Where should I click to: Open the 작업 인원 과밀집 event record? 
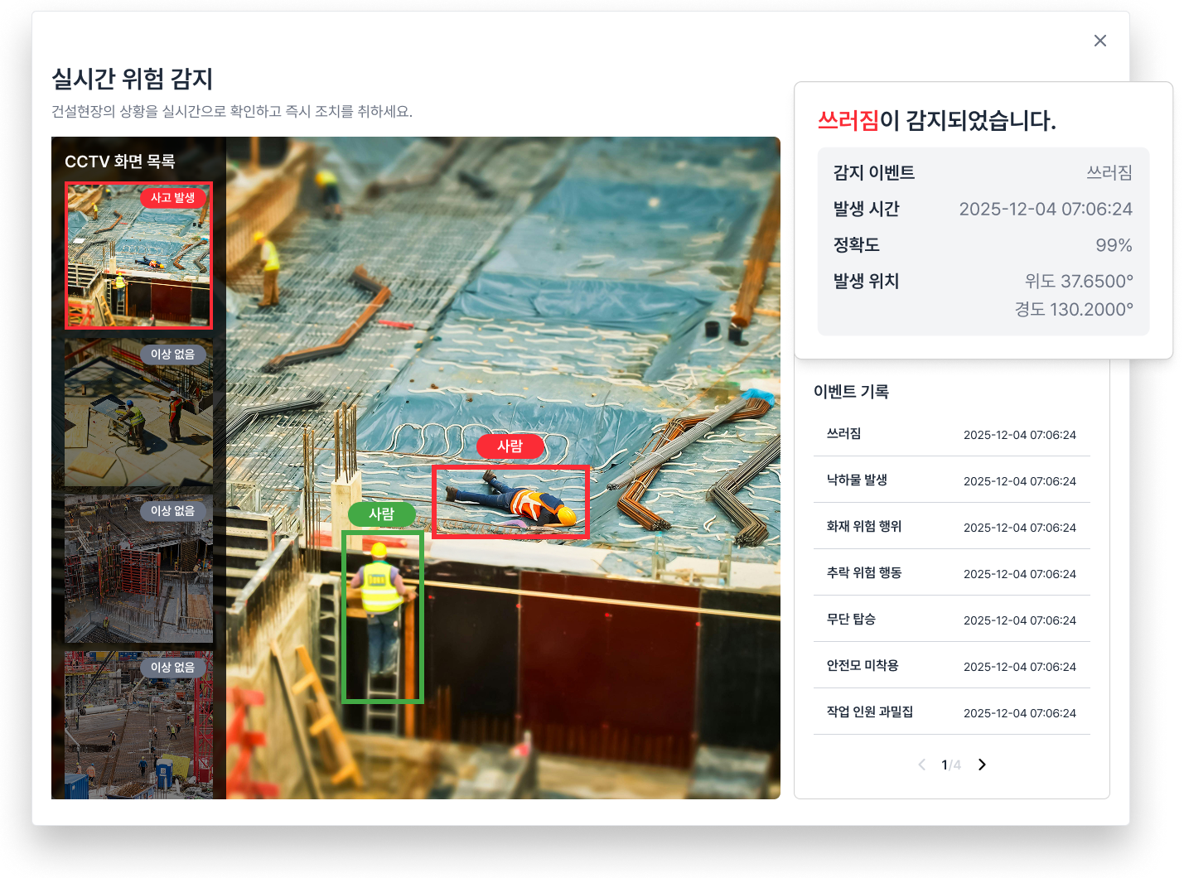951,712
